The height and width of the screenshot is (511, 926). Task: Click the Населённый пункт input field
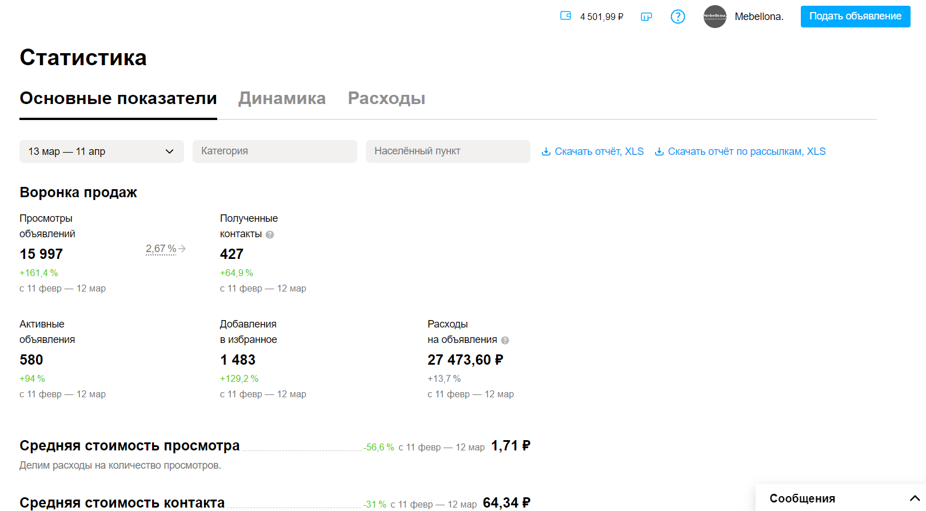pyautogui.click(x=448, y=151)
